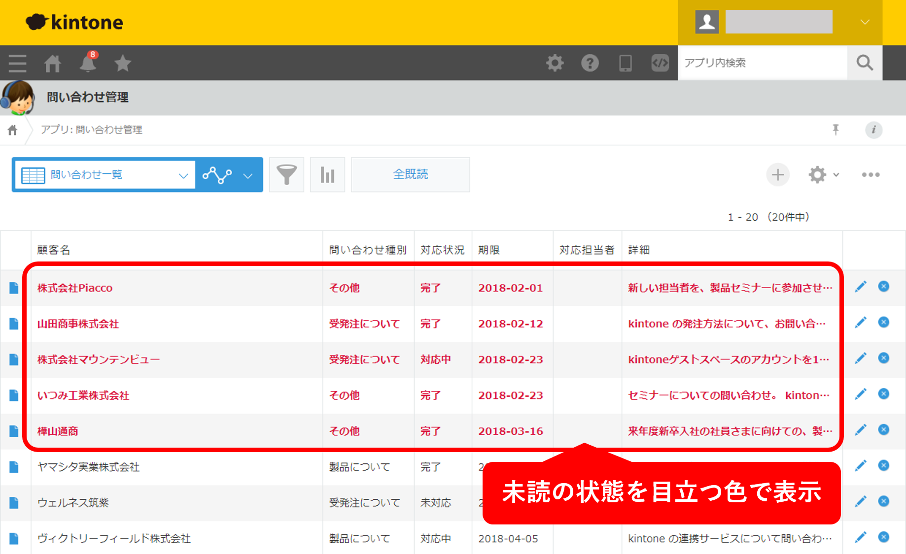Viewport: 906px width, 554px height.
Task: Edit the 株式会社Piacco record with pencil icon
Action: pos(861,287)
